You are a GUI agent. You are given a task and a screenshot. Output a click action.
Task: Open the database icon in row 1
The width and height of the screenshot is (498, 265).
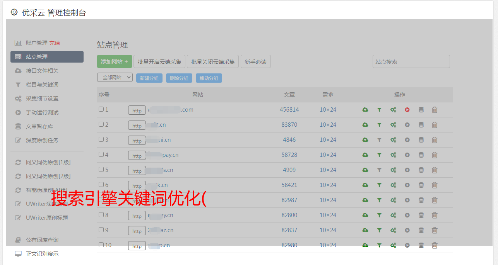point(421,110)
